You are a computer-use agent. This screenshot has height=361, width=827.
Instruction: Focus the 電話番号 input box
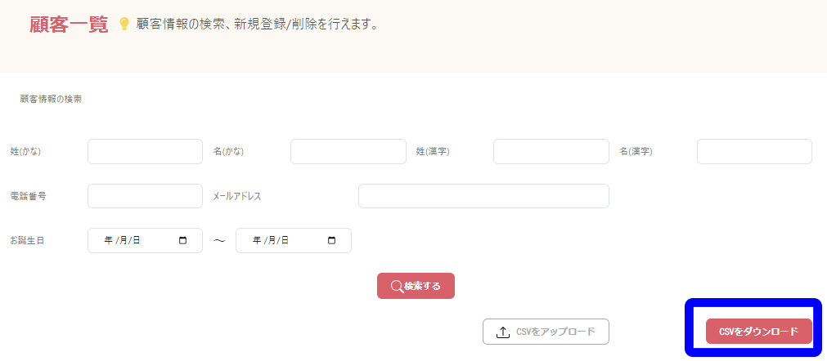[145, 196]
